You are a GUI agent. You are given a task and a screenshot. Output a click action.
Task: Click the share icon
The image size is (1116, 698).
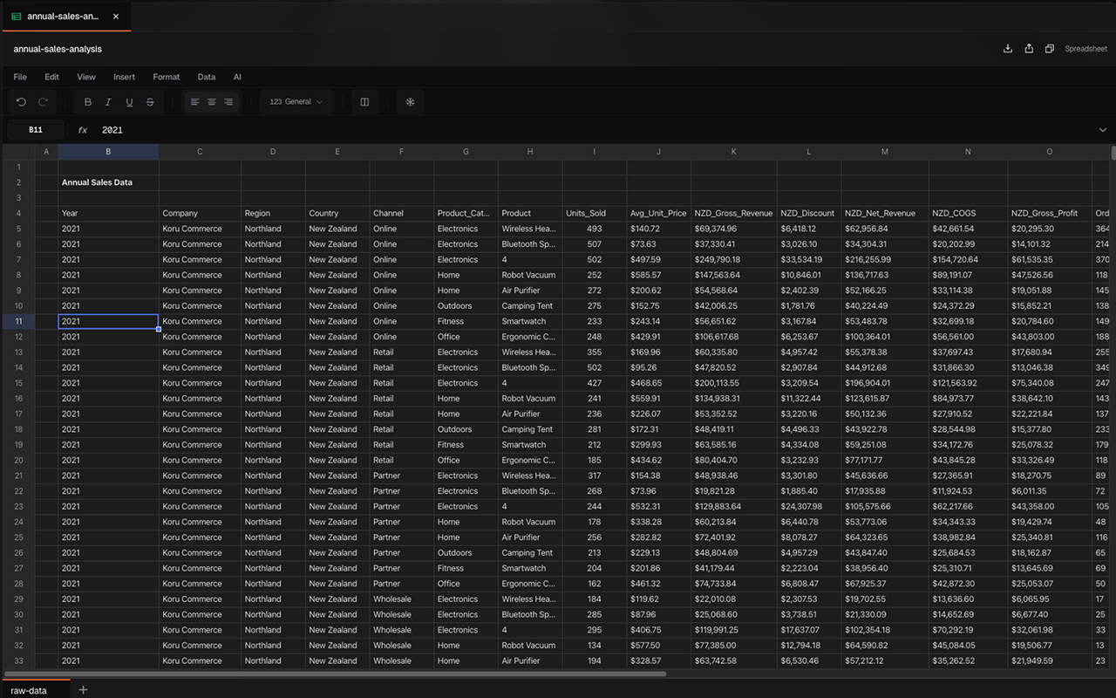pyautogui.click(x=1029, y=49)
